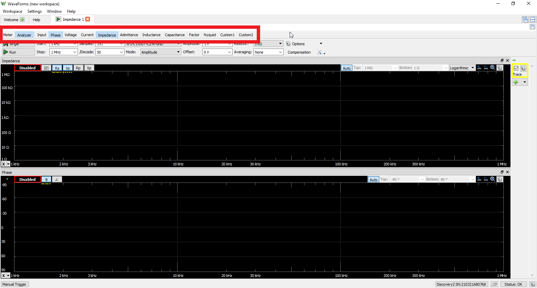Open the Phase plot zoom magnifier

493,179
